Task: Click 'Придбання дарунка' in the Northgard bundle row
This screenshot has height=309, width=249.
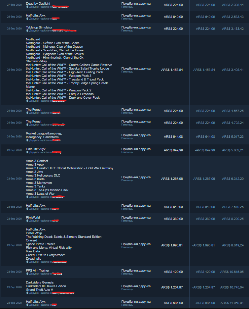Action: (x=136, y=68)
